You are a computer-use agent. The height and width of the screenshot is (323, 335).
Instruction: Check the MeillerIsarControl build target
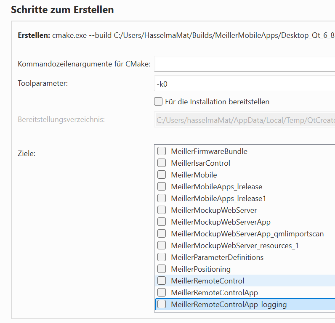point(162,163)
